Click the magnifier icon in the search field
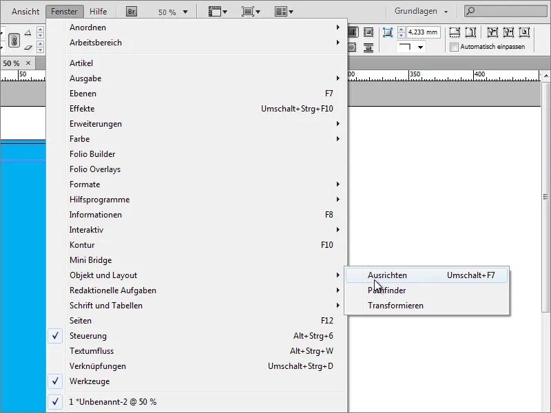The image size is (551, 413). (x=470, y=11)
